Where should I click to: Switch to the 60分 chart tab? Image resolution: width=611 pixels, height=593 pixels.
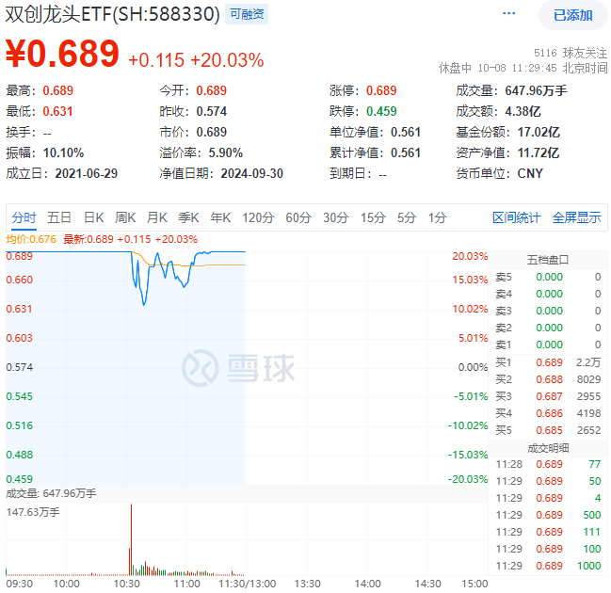(298, 217)
